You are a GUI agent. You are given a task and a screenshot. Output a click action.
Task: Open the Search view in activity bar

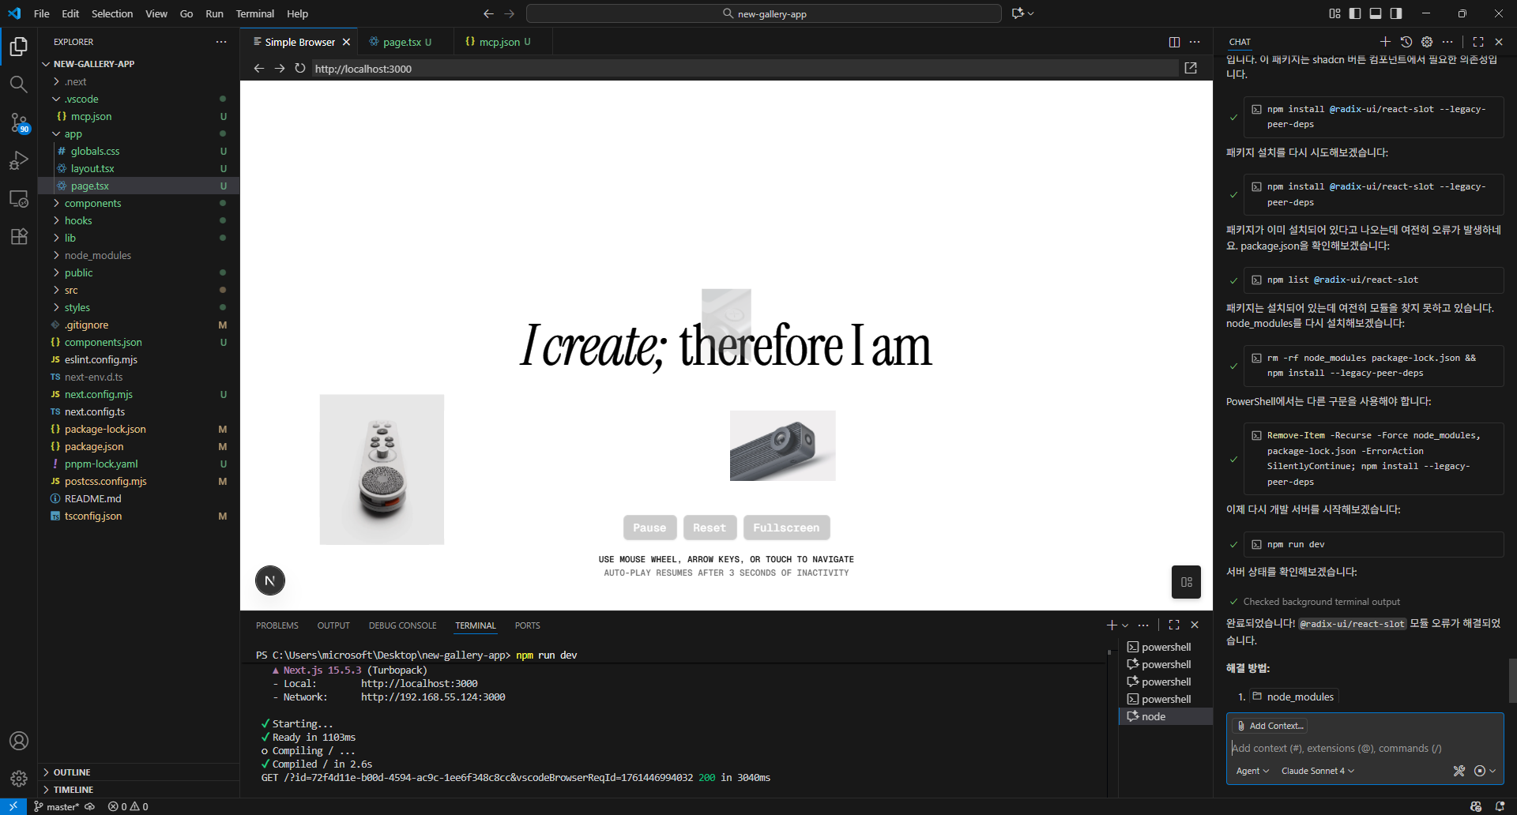click(x=18, y=84)
